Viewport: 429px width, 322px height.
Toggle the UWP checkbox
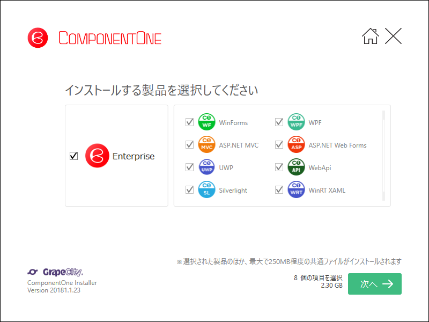pyautogui.click(x=190, y=167)
